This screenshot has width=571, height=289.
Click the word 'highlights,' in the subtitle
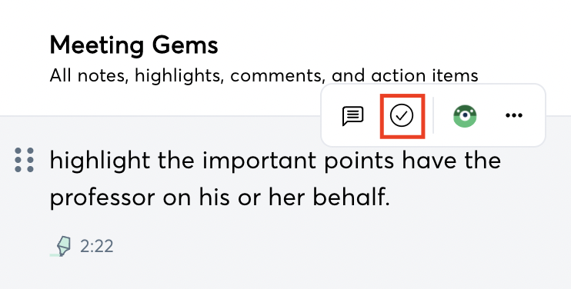point(179,76)
